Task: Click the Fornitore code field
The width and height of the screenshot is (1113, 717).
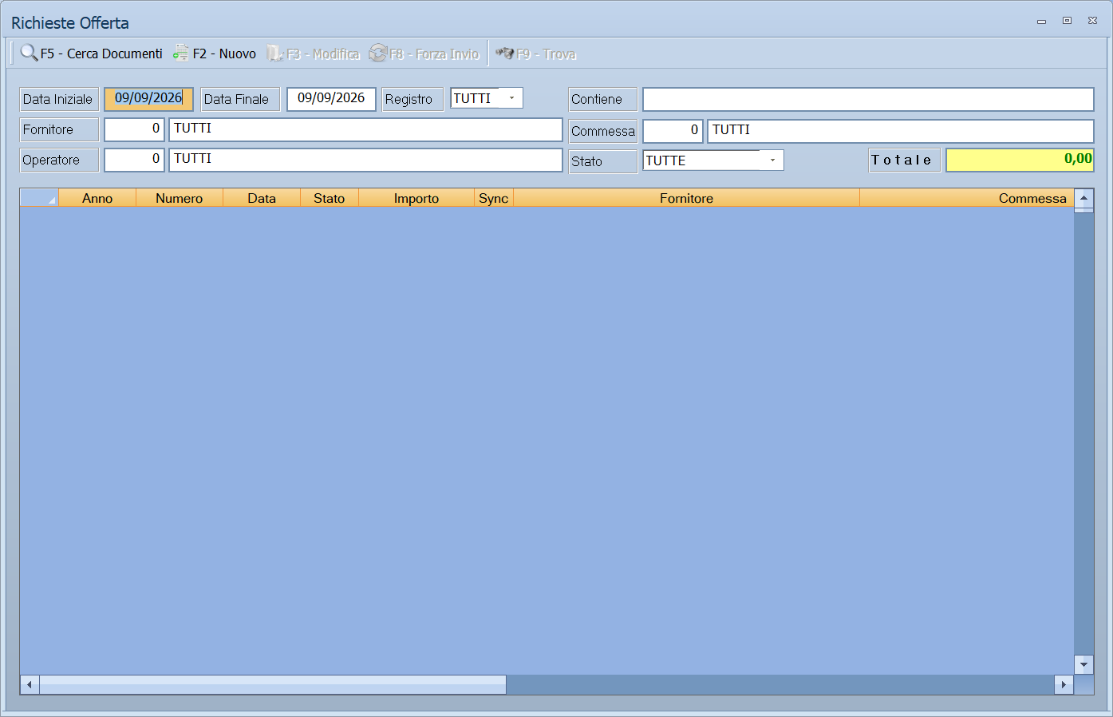Action: click(x=134, y=129)
